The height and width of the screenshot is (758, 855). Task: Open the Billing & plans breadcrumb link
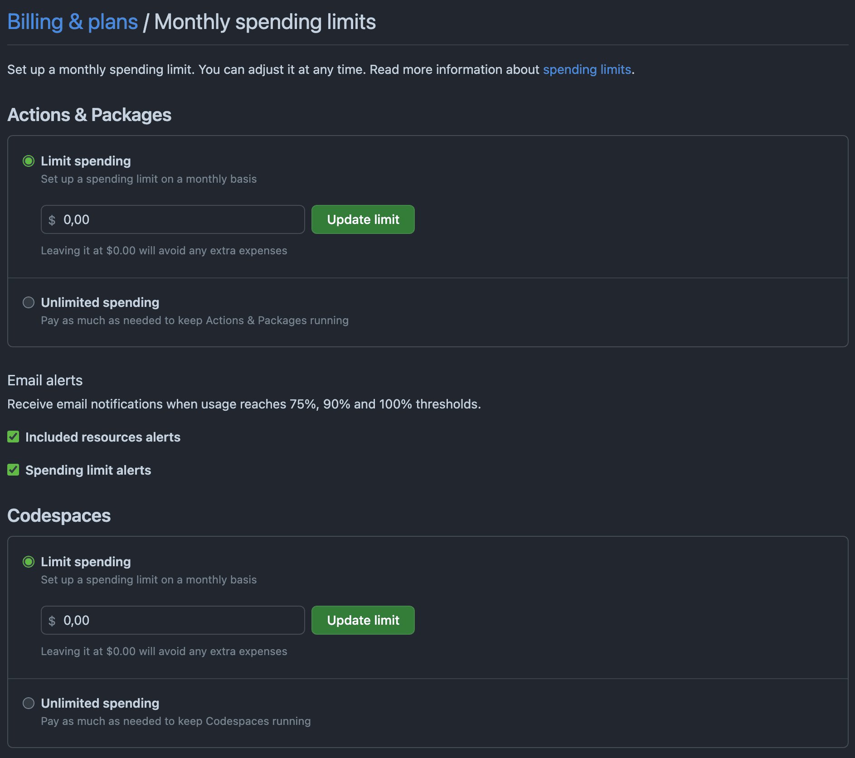(x=73, y=22)
